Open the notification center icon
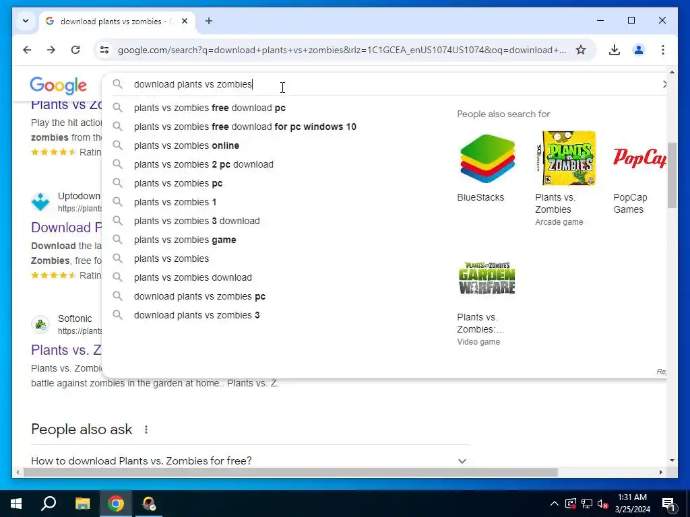Image resolution: width=690 pixels, height=517 pixels. coord(668,504)
